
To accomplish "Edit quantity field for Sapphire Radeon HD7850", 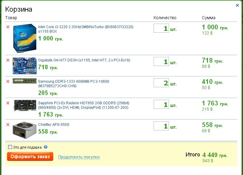I will [x=161, y=104].
